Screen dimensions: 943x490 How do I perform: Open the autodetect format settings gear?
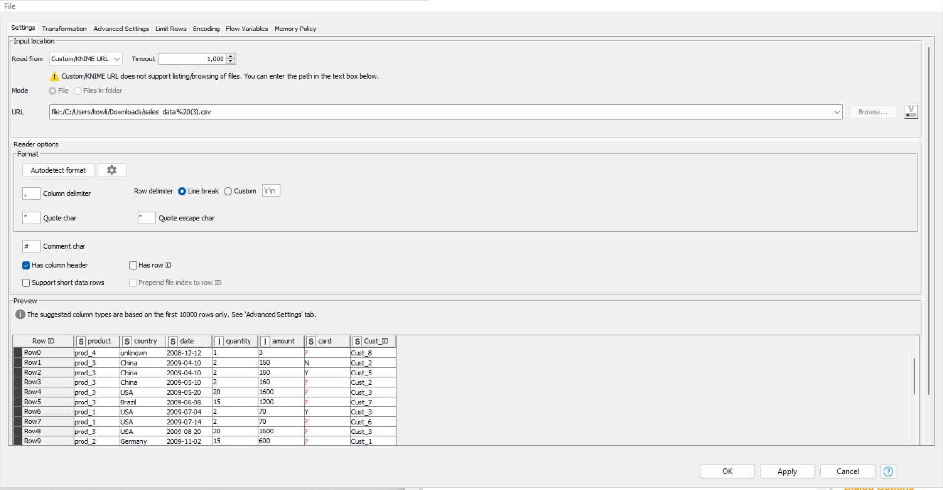point(112,170)
